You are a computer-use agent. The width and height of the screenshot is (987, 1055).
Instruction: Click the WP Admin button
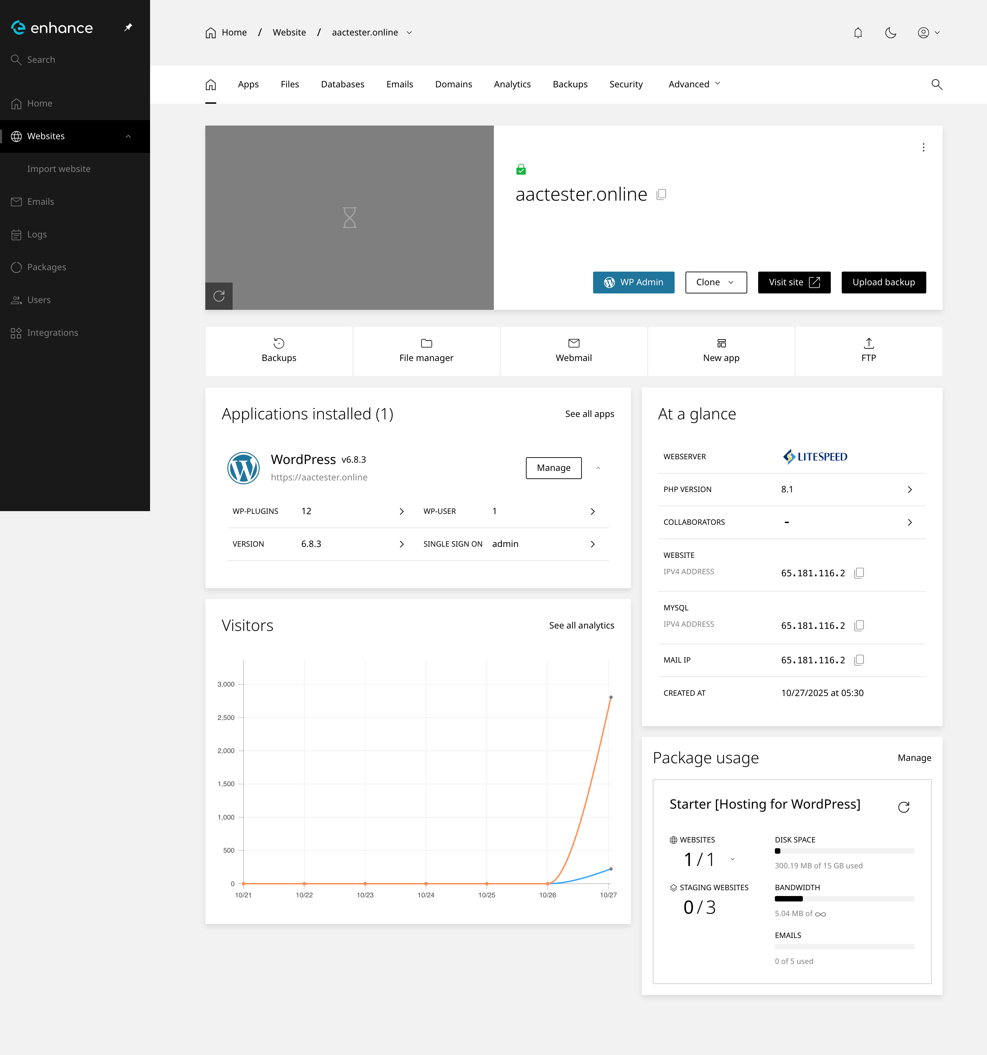(x=633, y=282)
